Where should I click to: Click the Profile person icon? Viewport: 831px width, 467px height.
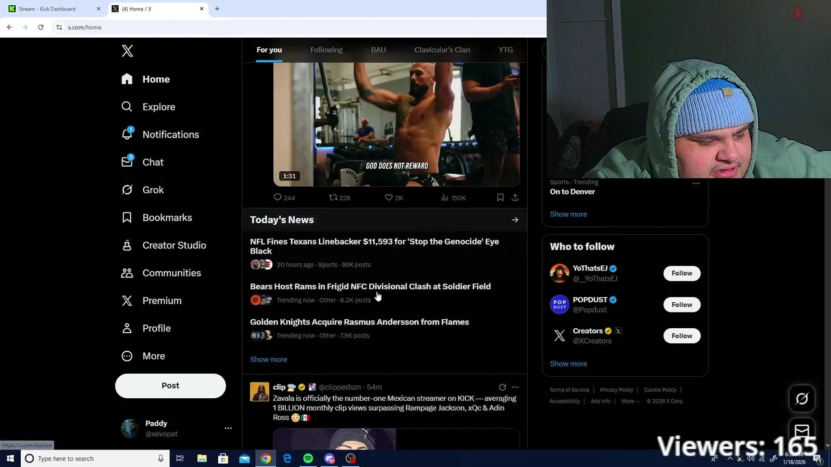pos(127,328)
